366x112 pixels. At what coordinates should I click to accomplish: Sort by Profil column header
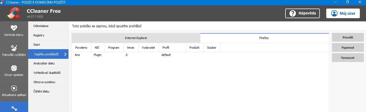click(x=173, y=48)
